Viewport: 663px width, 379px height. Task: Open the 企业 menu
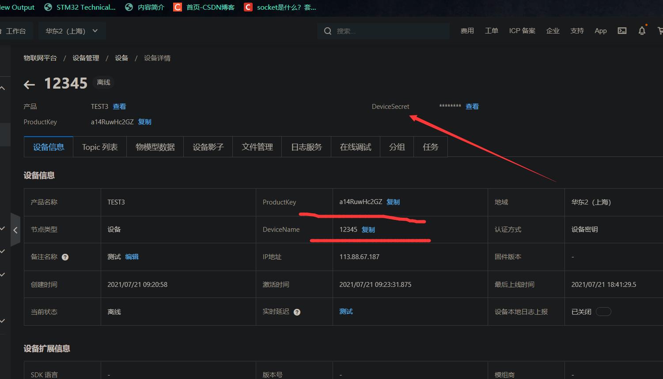[553, 31]
